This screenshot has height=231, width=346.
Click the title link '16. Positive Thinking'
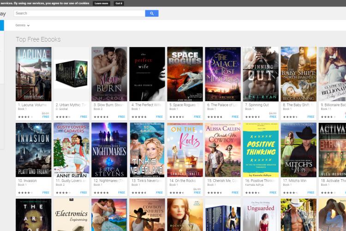click(260, 181)
